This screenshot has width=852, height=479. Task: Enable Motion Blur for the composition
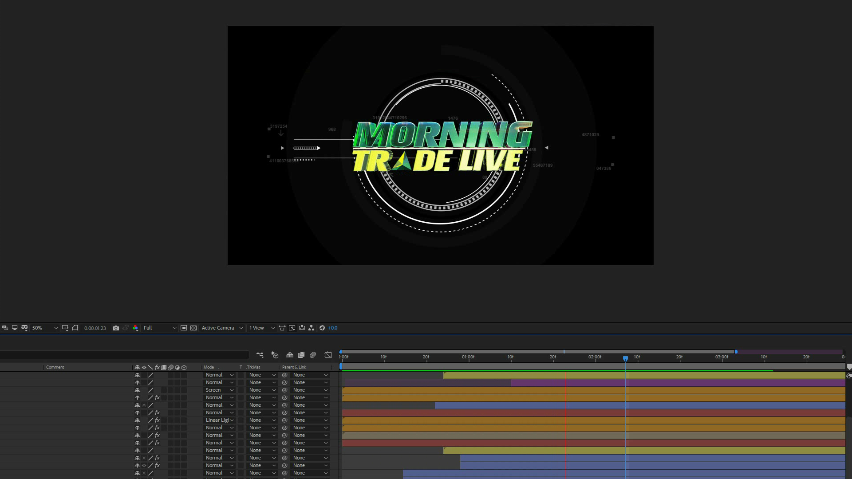(313, 355)
